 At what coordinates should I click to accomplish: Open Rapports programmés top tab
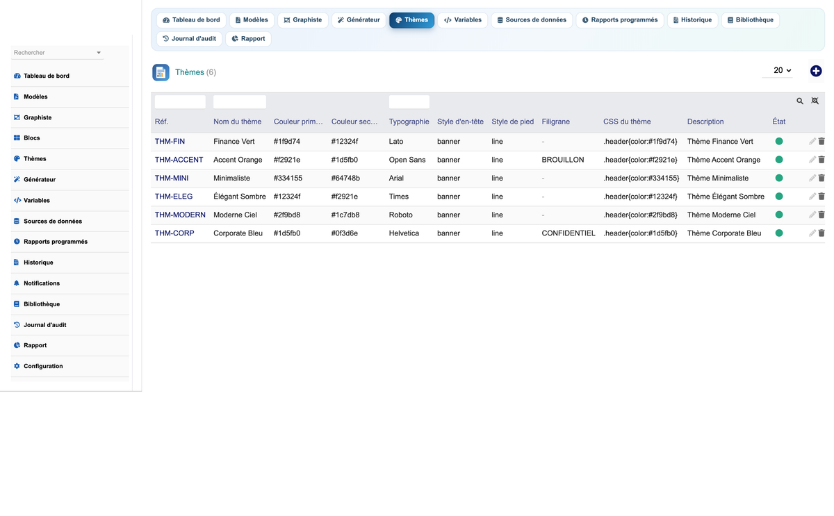(x=620, y=20)
